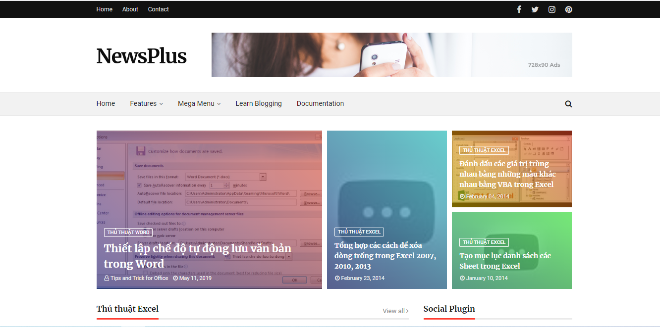Open the Contact page link
The width and height of the screenshot is (660, 327).
[x=159, y=9]
